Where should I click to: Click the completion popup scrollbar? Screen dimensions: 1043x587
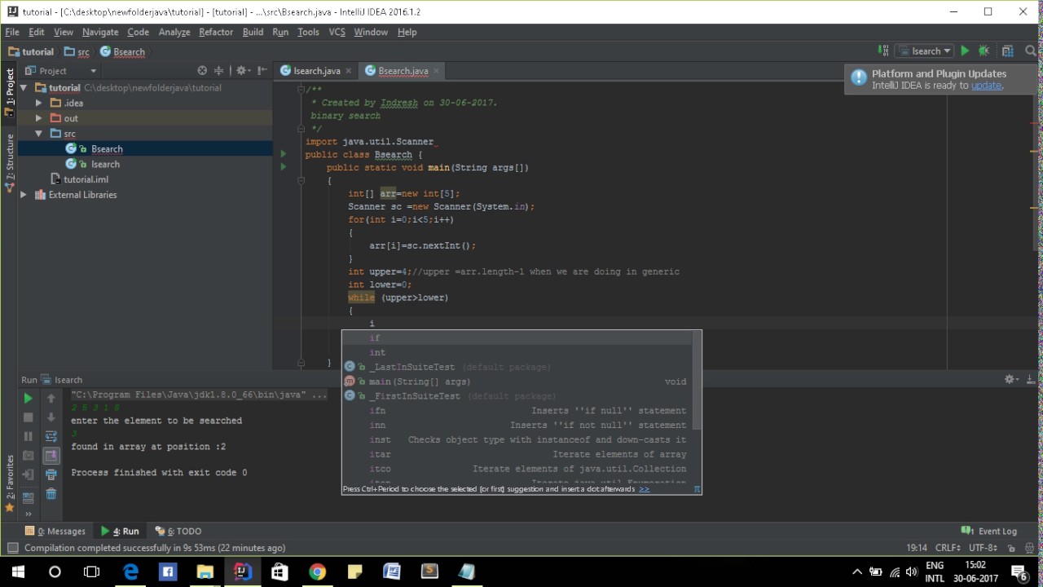pos(697,381)
